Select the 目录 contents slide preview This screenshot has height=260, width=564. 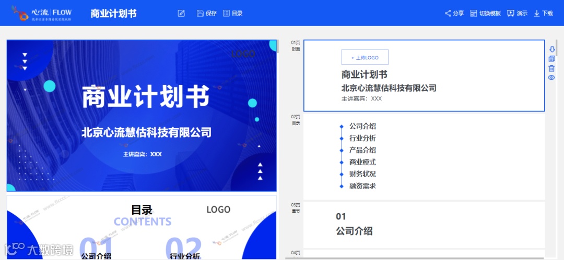[142, 227]
